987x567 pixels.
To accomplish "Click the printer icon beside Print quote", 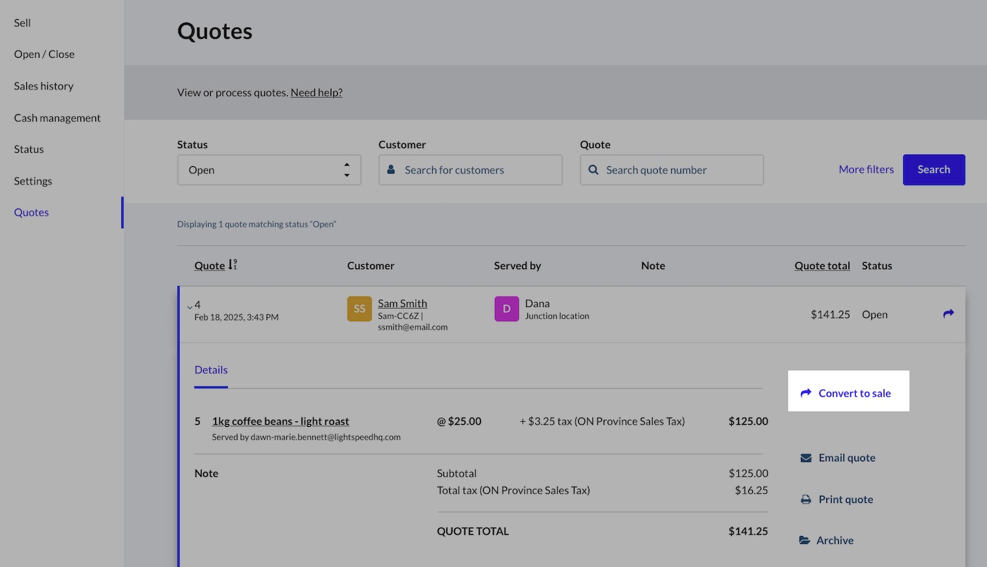I will pos(806,499).
